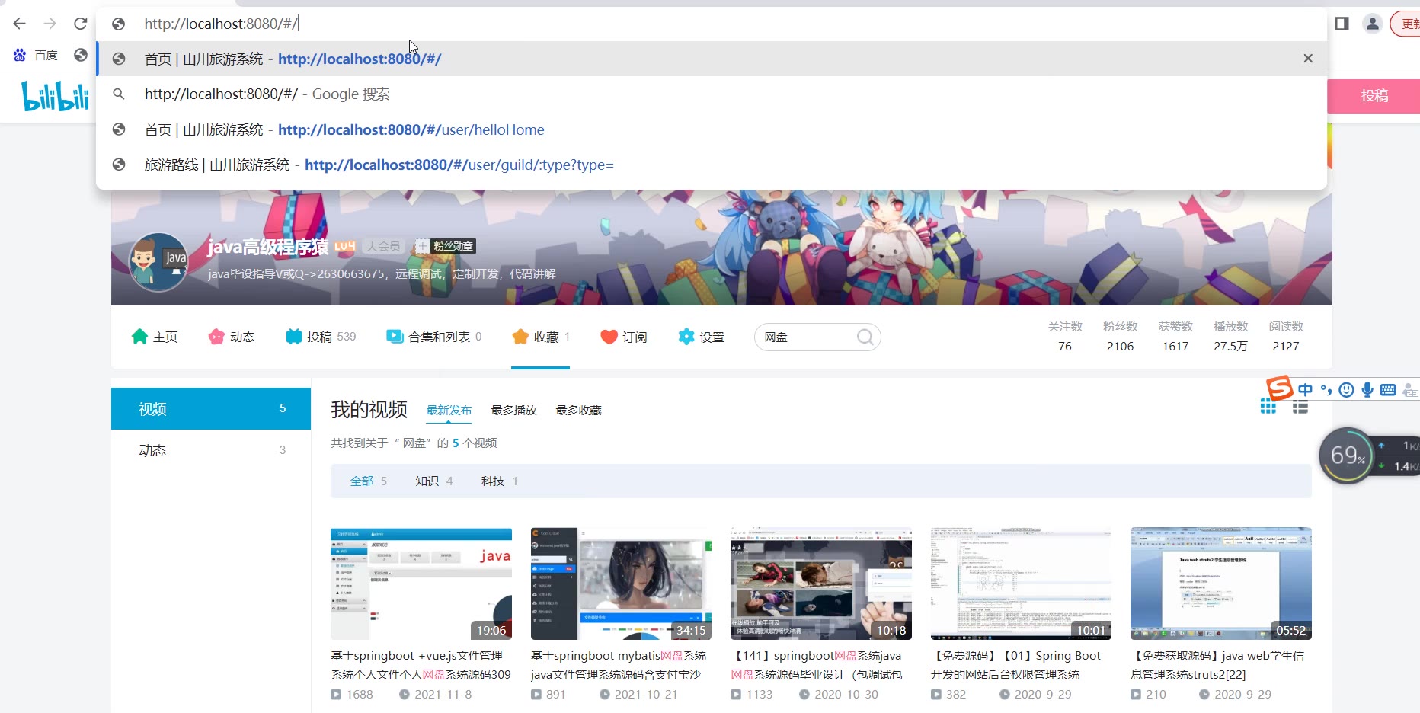The image size is (1420, 713).
Task: Click the pink 投稿 button
Action: [x=1374, y=95]
